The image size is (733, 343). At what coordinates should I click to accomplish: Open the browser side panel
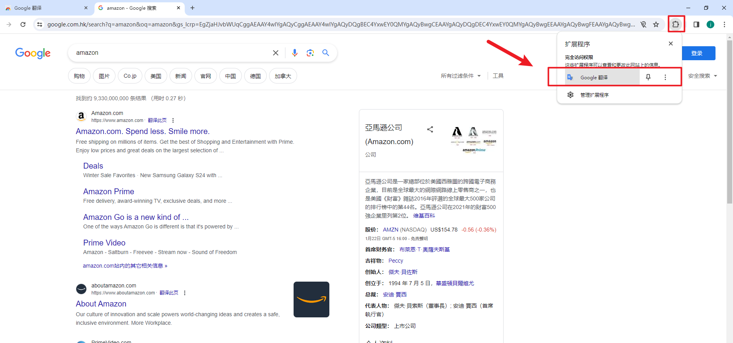(x=696, y=24)
